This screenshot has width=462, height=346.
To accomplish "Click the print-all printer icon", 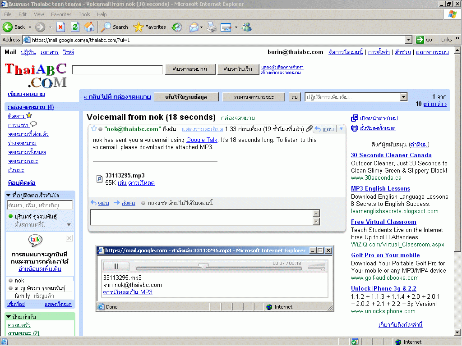I will (x=355, y=128).
